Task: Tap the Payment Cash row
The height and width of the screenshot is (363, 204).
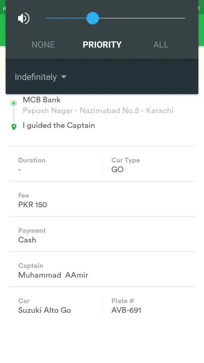Action: tap(102, 235)
